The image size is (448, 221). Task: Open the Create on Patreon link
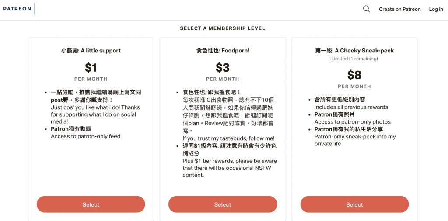(x=399, y=9)
